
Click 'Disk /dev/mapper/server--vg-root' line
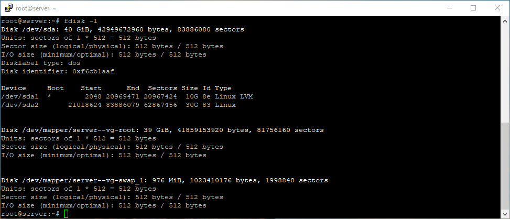162,130
